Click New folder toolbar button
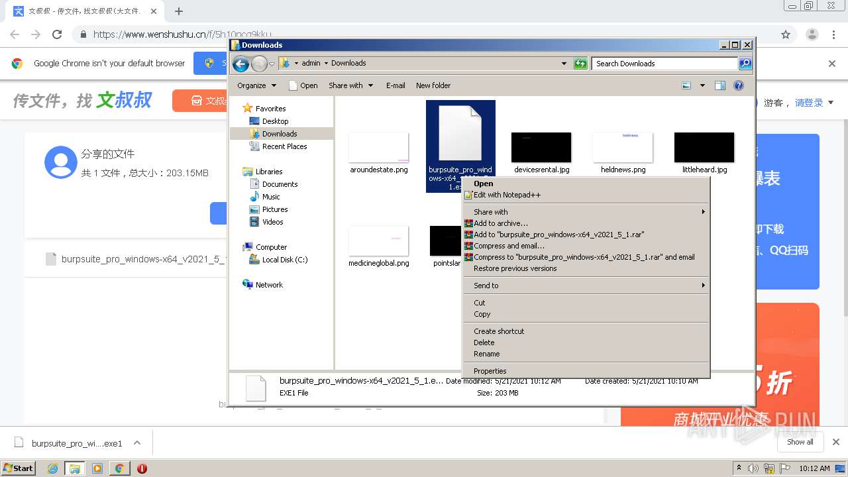848x477 pixels. [x=433, y=85]
